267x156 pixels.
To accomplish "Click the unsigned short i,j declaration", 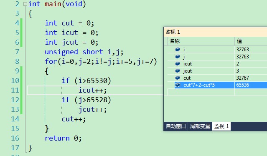I will (84, 52).
